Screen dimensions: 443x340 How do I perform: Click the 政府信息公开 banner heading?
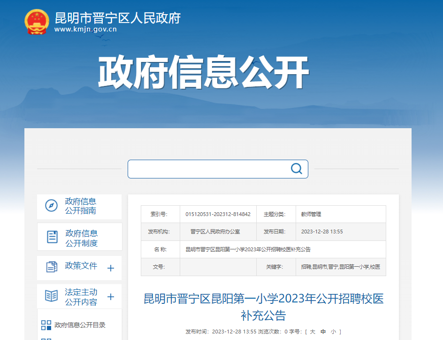[203, 72]
